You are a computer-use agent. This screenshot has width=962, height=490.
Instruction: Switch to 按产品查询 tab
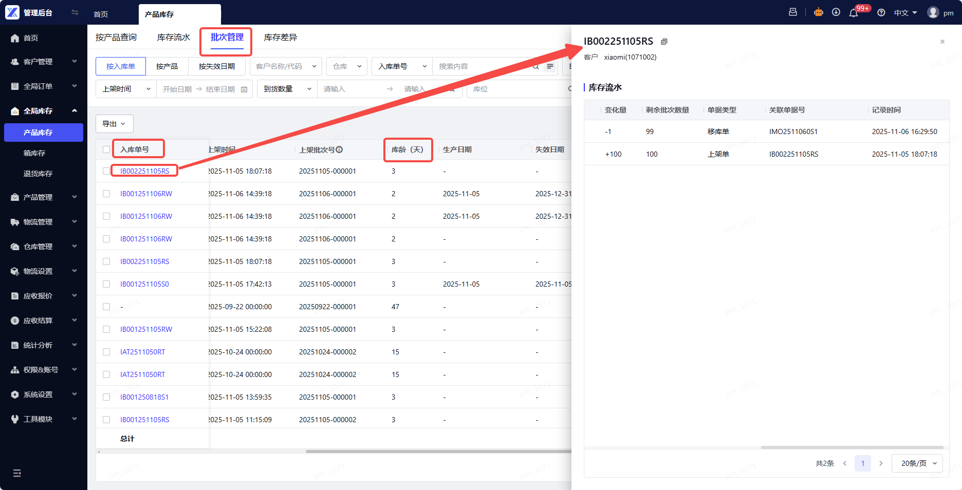coord(116,37)
